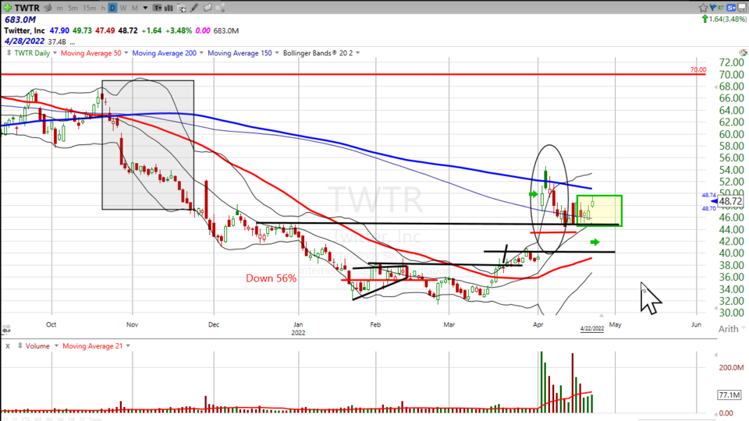This screenshot has height=421, width=749.
Task: Click the 48.72 current price label
Action: [730, 201]
